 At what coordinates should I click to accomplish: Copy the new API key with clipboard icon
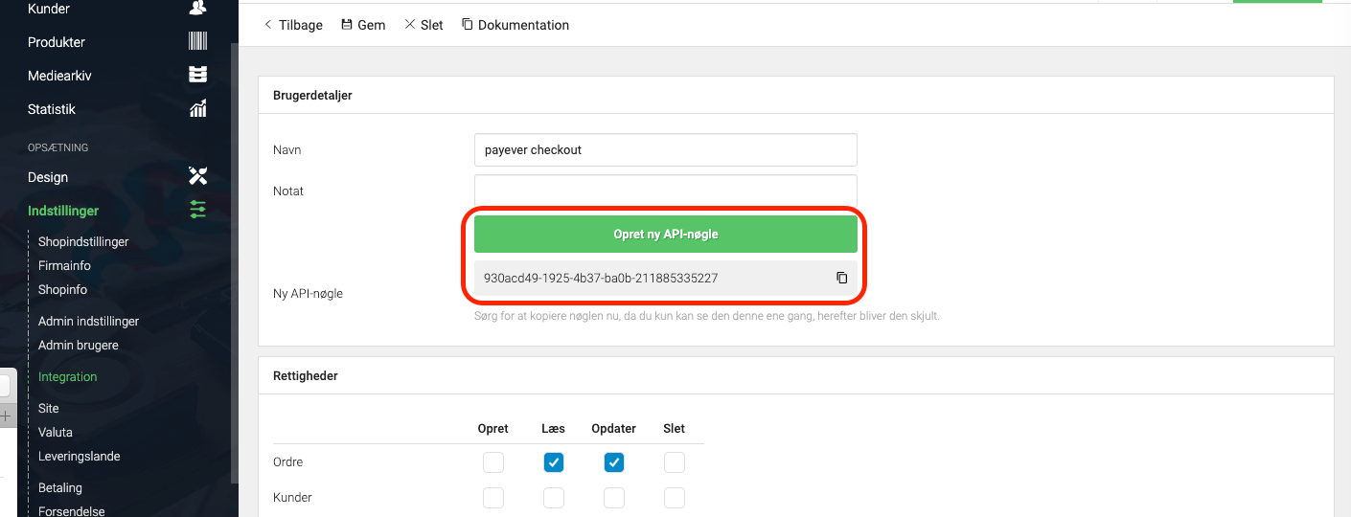tap(841, 278)
